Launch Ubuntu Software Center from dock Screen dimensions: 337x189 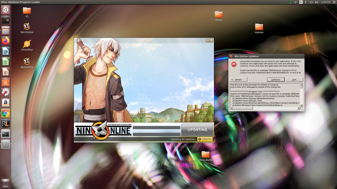[x=5, y=82]
